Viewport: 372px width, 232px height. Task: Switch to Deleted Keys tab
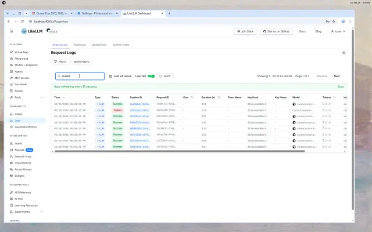99,45
